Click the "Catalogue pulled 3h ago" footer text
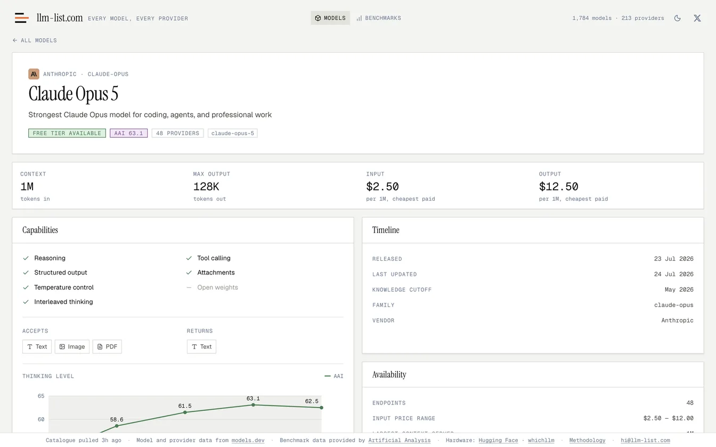 84,441
